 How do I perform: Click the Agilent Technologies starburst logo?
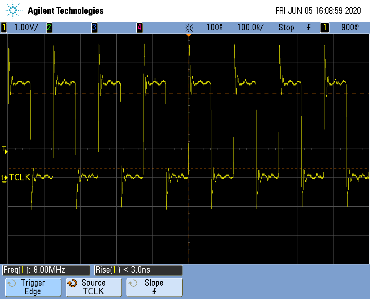[13, 10]
